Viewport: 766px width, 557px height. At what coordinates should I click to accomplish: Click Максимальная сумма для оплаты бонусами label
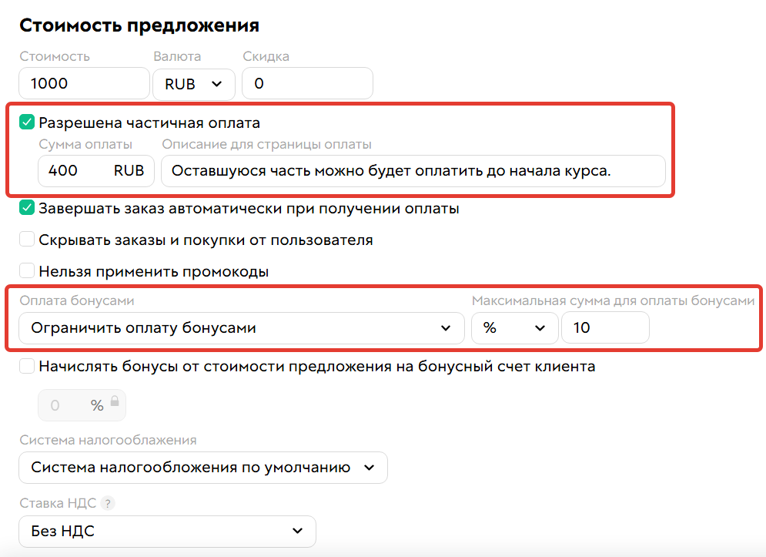point(613,300)
